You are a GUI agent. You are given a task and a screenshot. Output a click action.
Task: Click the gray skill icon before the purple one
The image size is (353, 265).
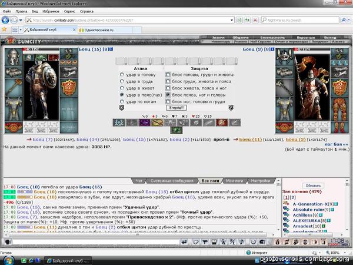[131, 122]
